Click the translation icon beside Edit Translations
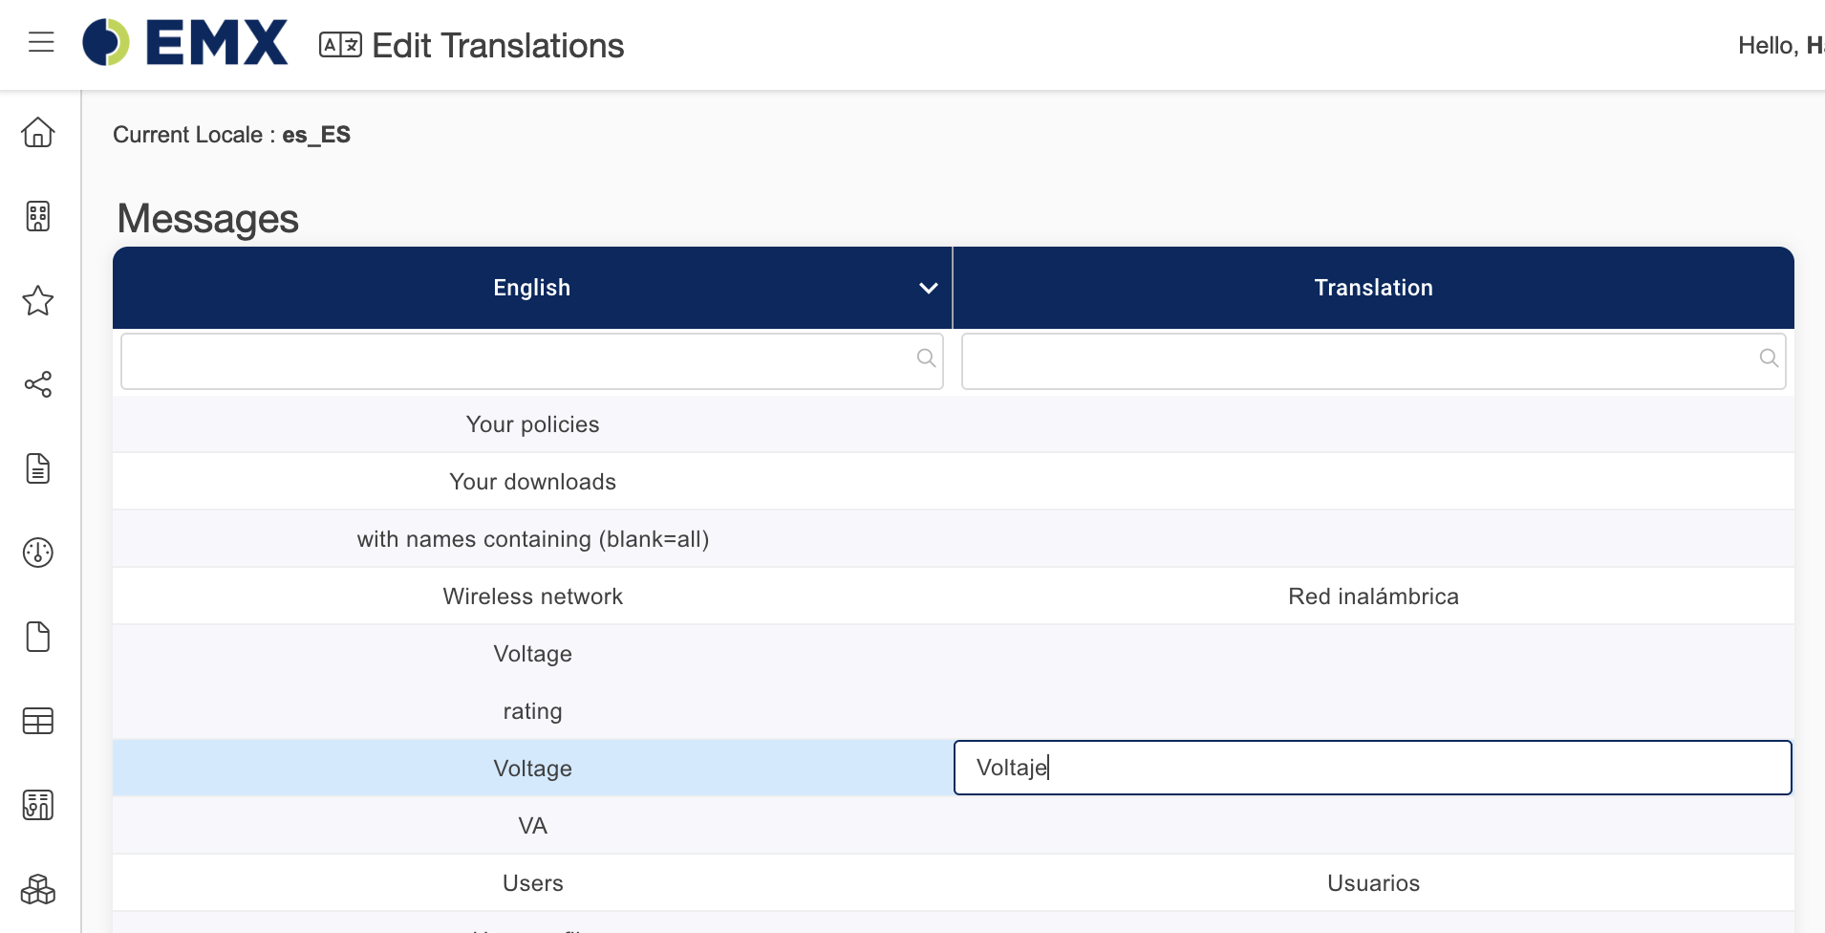 tap(340, 45)
